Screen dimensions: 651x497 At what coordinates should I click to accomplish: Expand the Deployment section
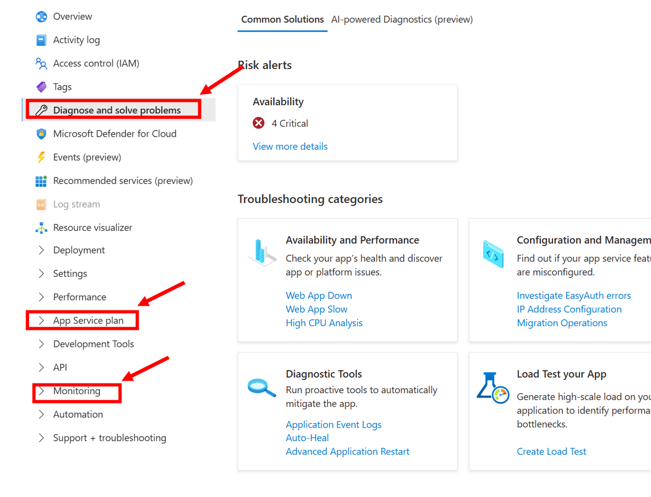tap(41, 250)
